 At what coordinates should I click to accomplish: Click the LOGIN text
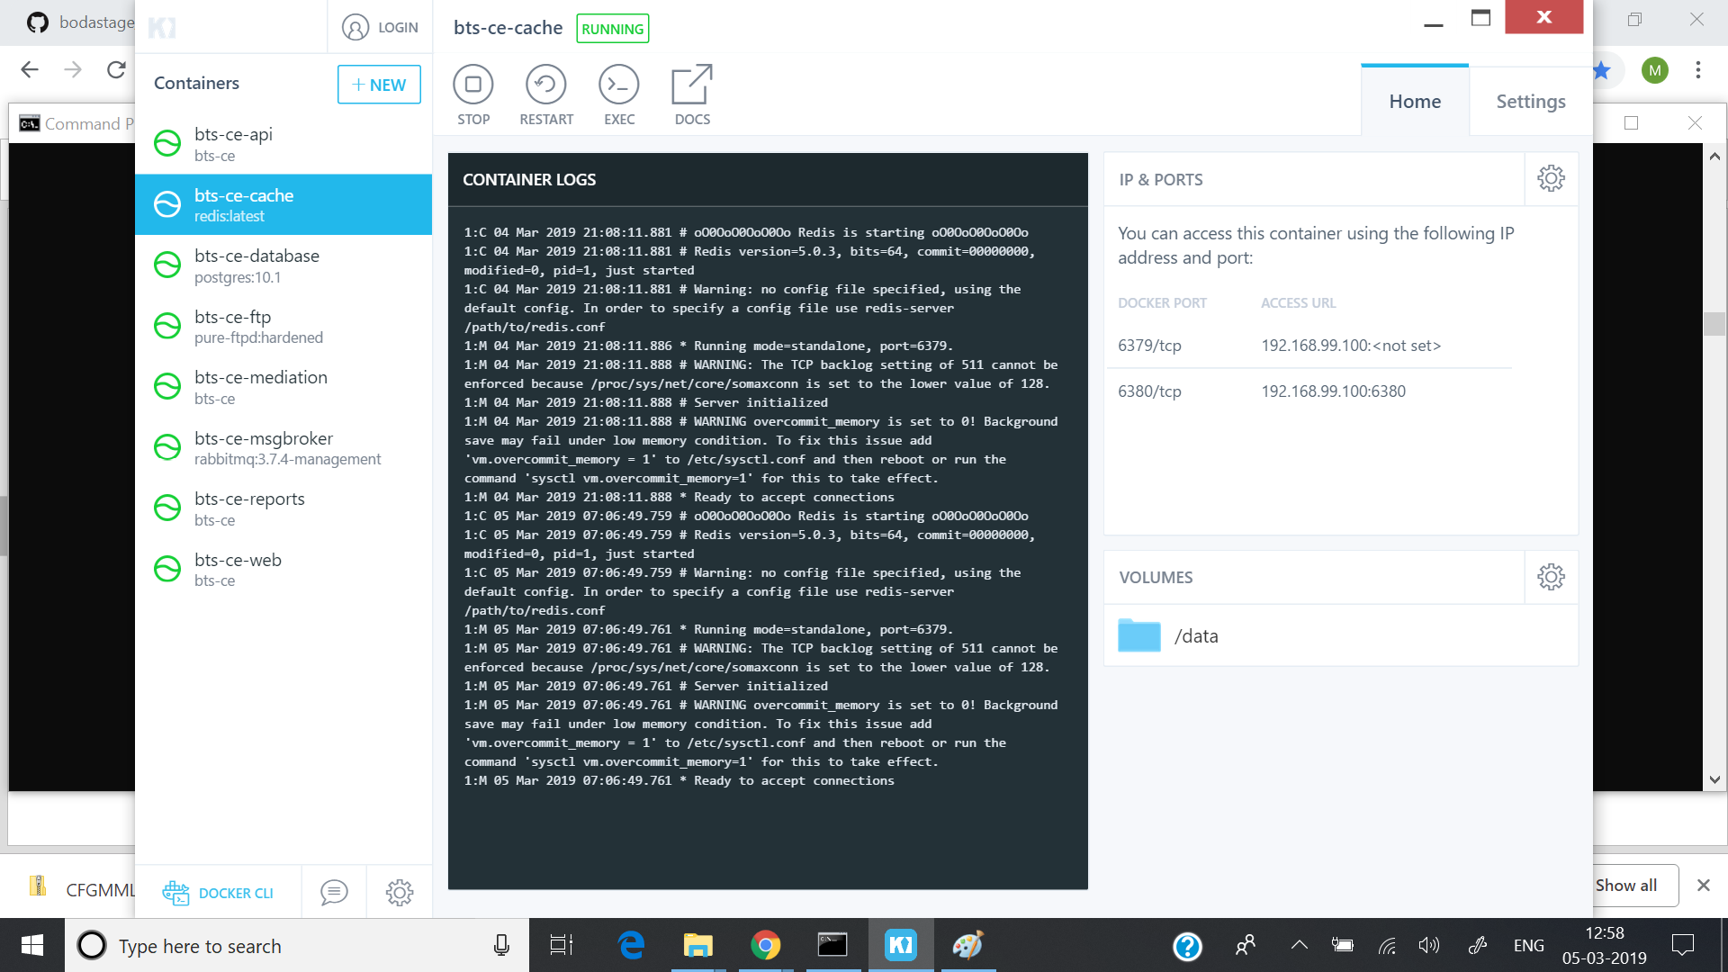(398, 27)
